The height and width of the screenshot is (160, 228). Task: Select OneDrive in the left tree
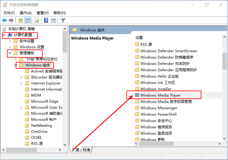[39, 132]
